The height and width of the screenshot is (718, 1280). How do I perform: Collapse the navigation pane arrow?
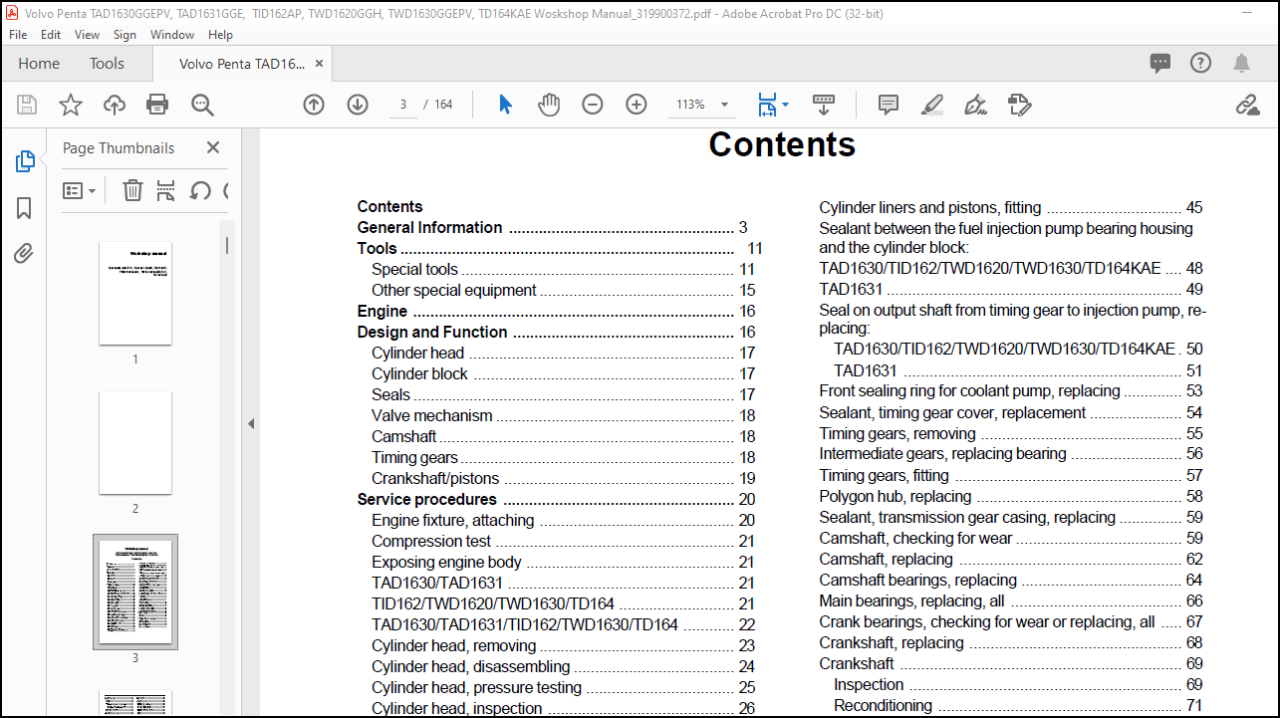pyautogui.click(x=251, y=423)
